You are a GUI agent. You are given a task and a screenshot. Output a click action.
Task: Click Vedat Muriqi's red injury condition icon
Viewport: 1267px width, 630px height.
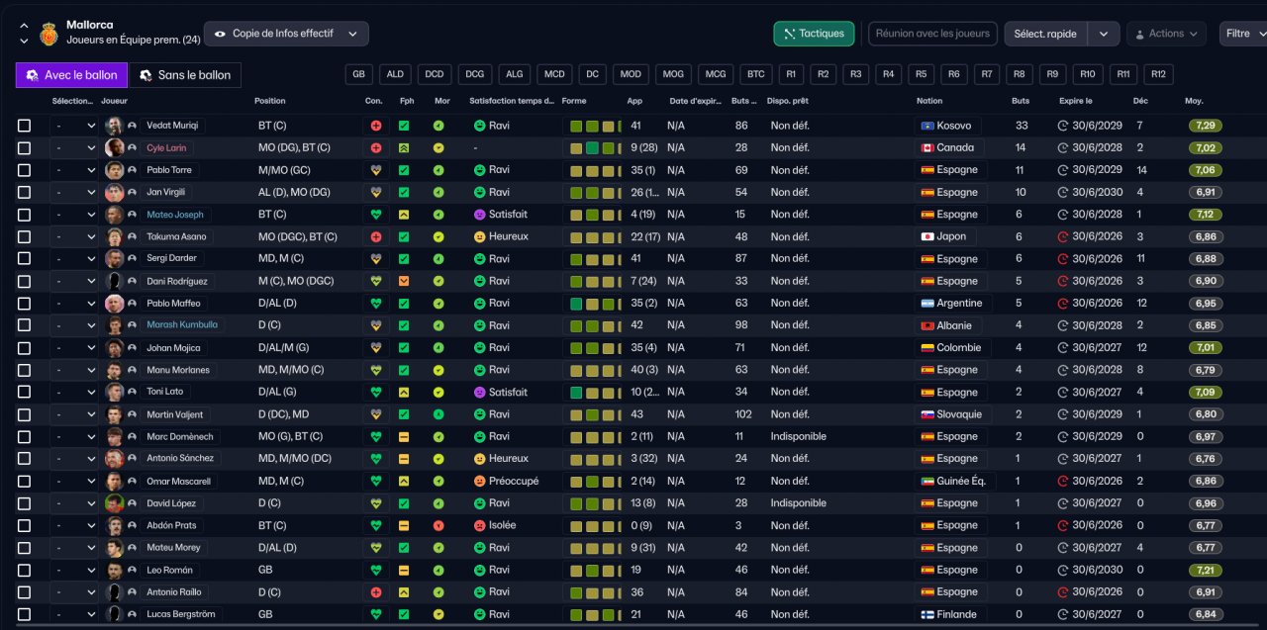(376, 126)
